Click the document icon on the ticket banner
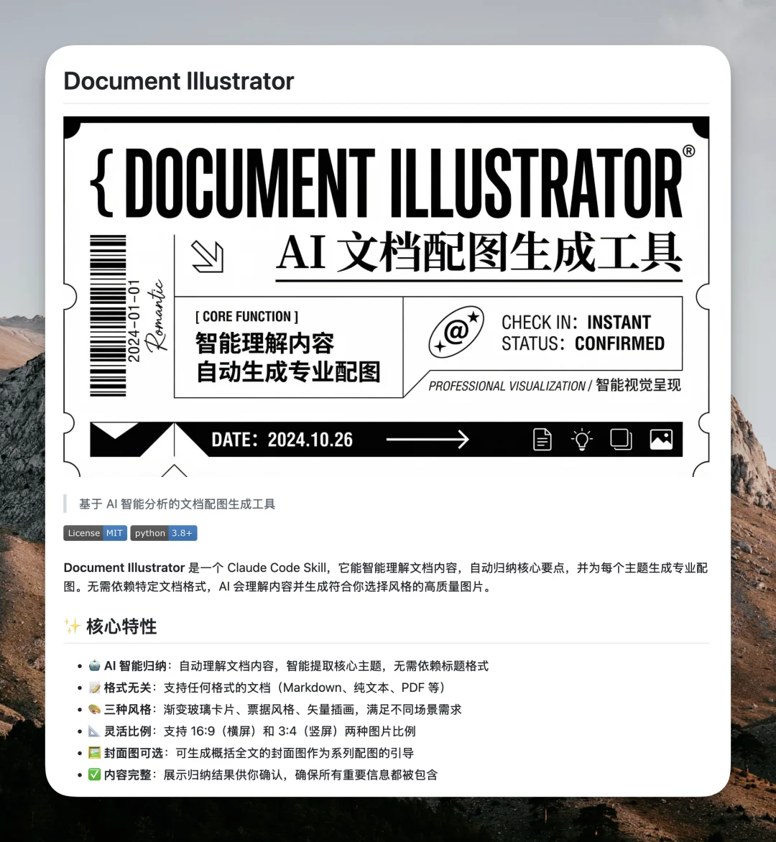Viewport: 776px width, 842px height. [x=542, y=439]
